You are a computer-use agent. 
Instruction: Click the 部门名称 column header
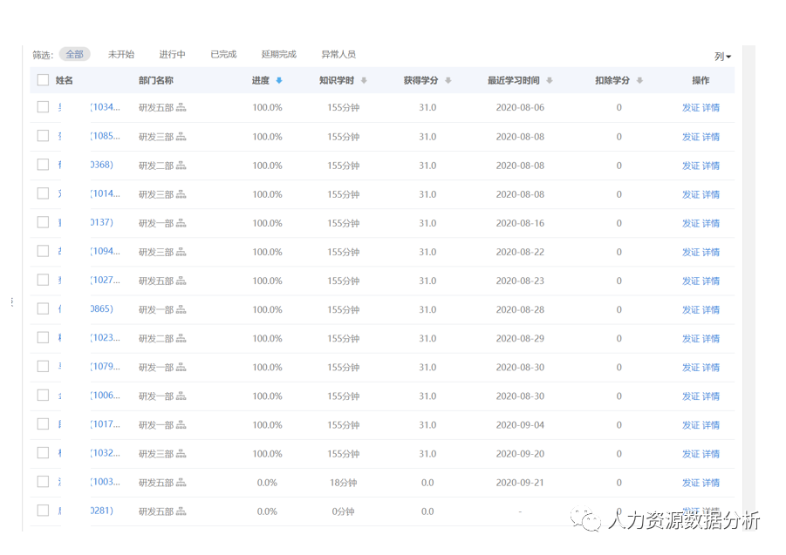tap(156, 80)
